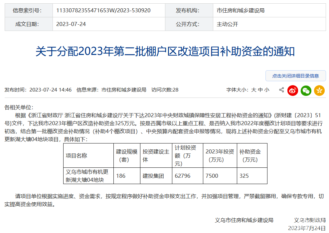This screenshot has width=329, height=233.
Task: Click the 访问次数:28 visit counter
Action: pos(165,90)
